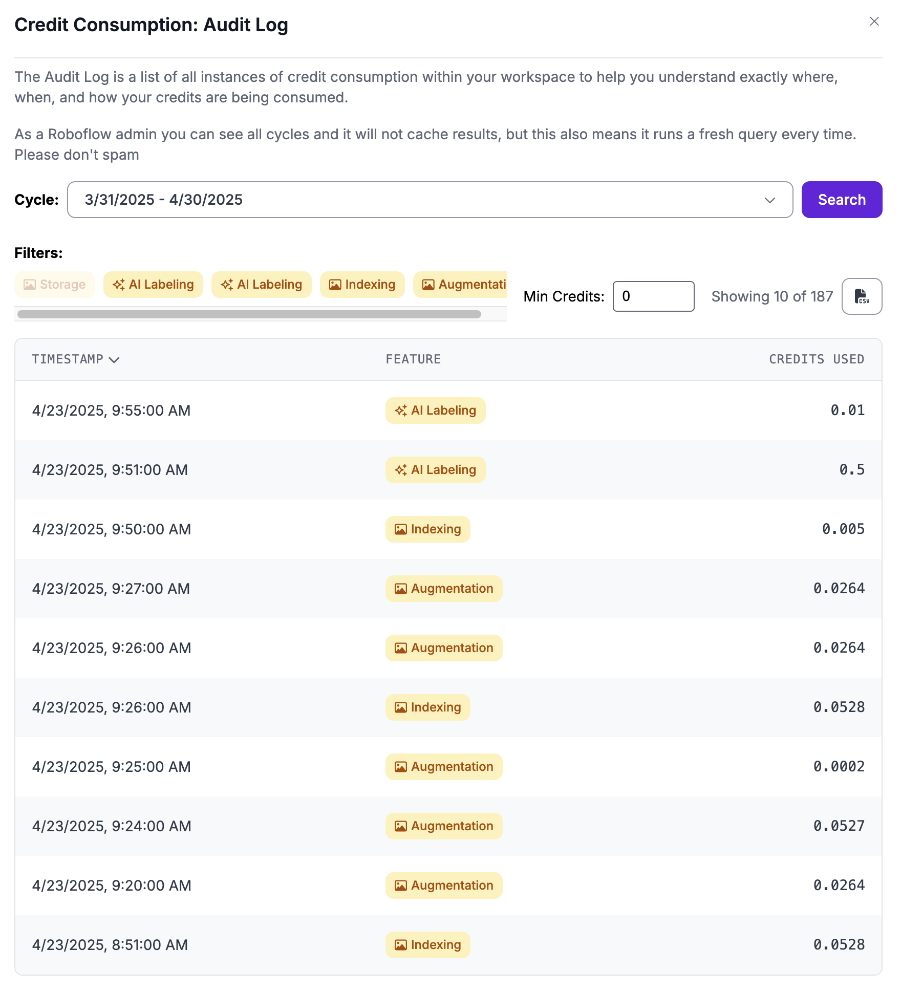Click sparkle icon in 9:51 AI Labeling row
Image resolution: width=901 pixels, height=992 pixels.
[400, 470]
